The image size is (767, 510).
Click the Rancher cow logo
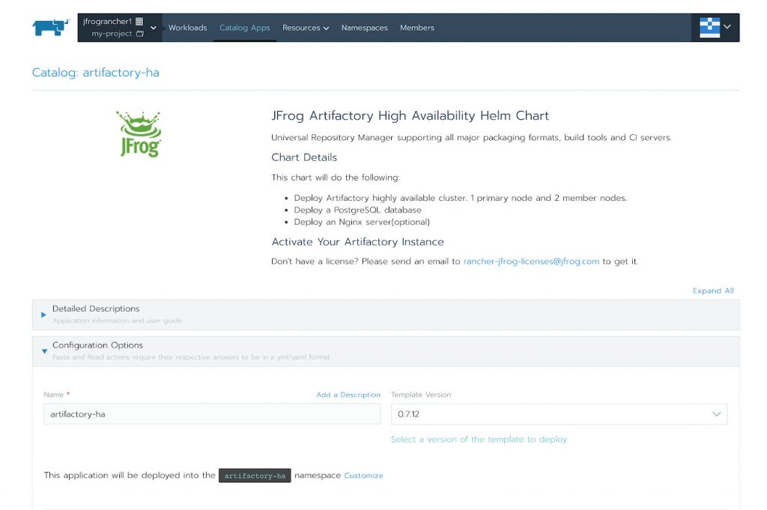click(x=51, y=28)
